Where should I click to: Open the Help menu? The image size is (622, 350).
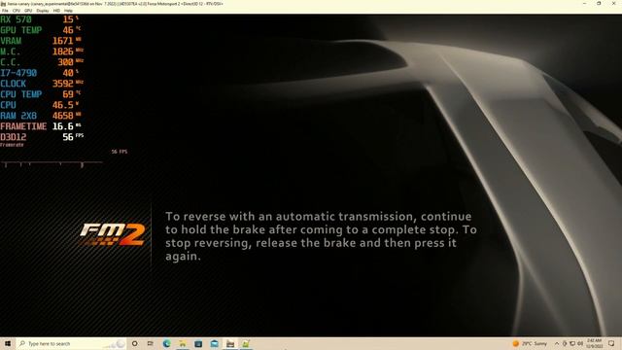click(68, 11)
